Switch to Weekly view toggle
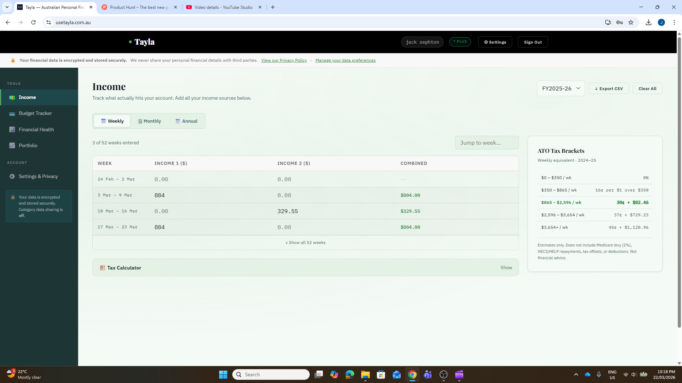 coord(112,121)
